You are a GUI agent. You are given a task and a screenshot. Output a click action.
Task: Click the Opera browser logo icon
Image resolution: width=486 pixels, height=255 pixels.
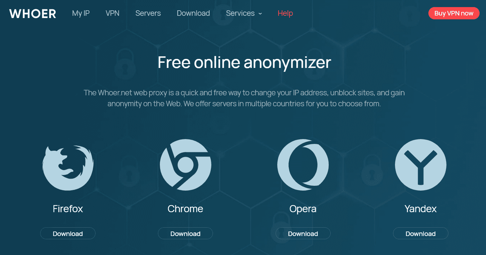tap(303, 165)
